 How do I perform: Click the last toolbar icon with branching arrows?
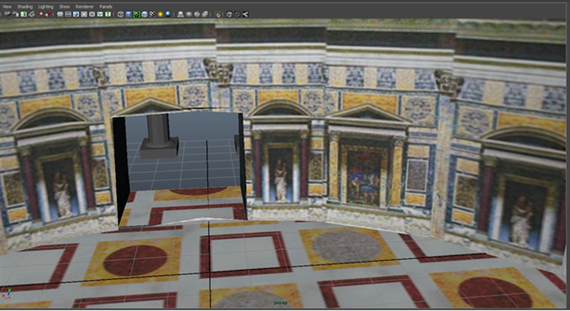(245, 14)
